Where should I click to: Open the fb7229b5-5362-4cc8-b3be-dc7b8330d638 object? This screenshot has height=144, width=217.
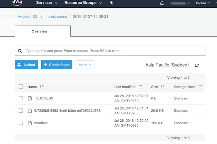67,111
